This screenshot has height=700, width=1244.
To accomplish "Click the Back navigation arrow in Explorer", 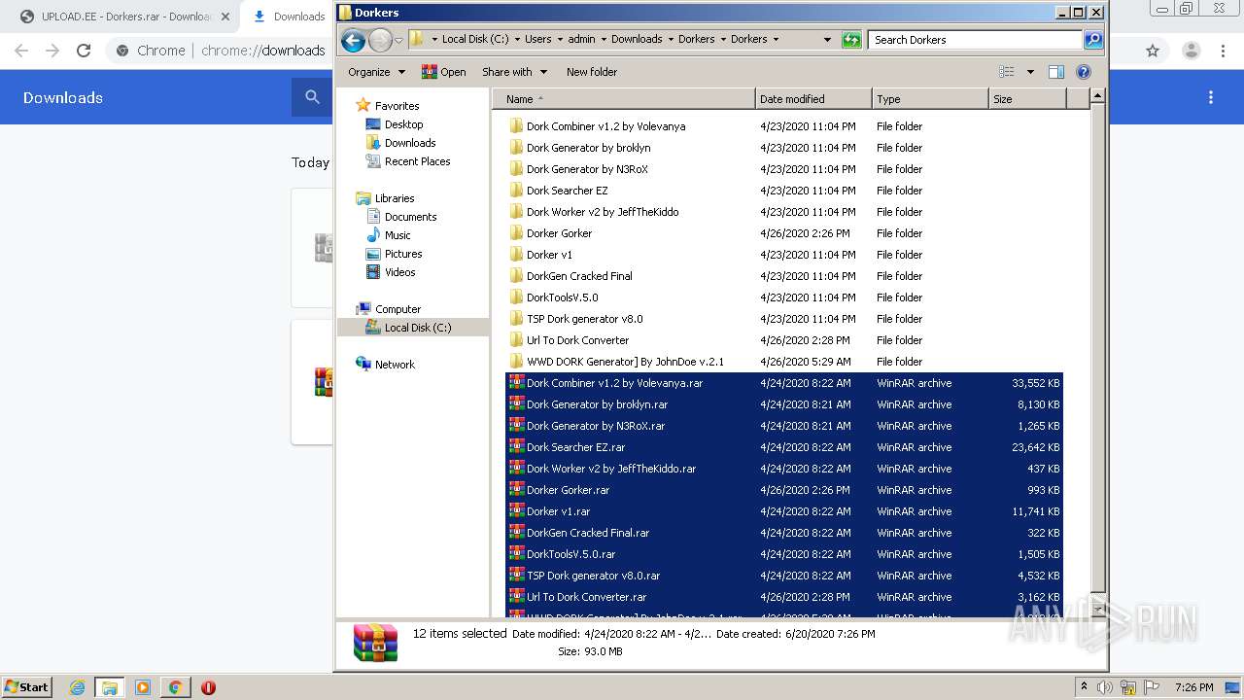I will pos(354,40).
